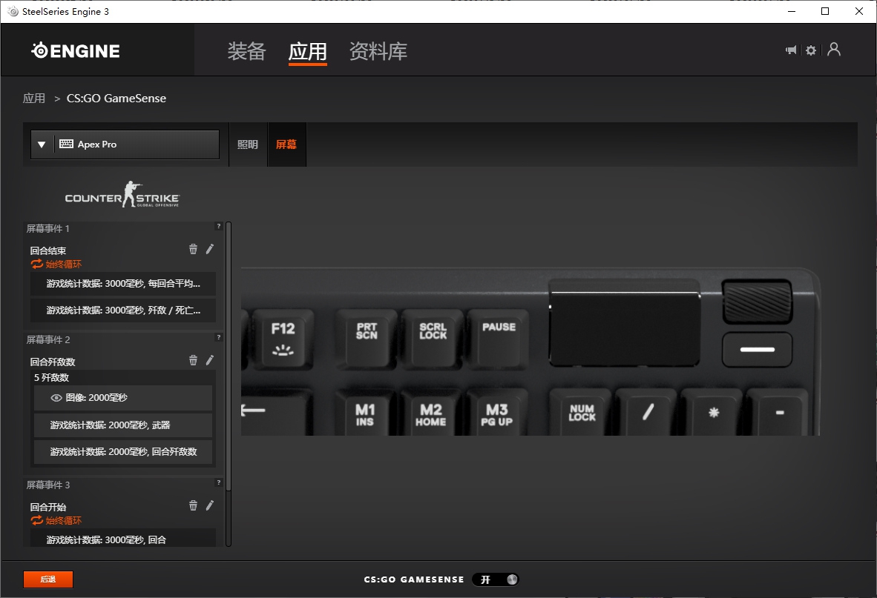Switch to the 应用 tab
The width and height of the screenshot is (877, 598).
coord(308,51)
